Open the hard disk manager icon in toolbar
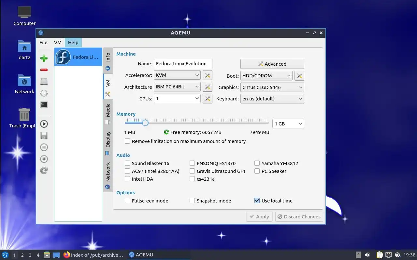The height and width of the screenshot is (260, 417). (x=44, y=82)
